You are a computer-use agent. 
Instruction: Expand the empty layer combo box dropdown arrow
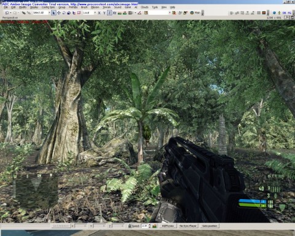tap(170, 13)
